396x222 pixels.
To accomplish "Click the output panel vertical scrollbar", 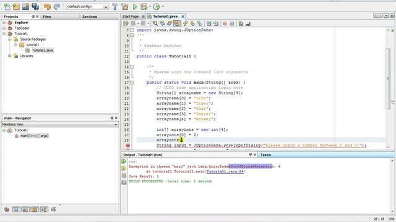I will coord(392,186).
